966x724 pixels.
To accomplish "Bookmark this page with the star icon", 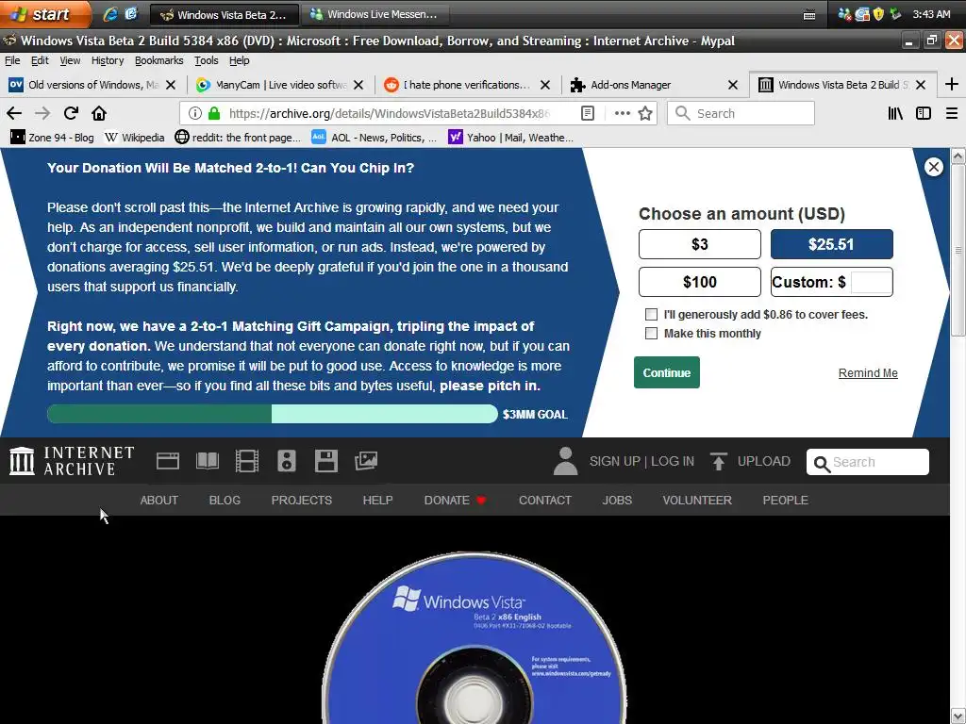I will 645,113.
